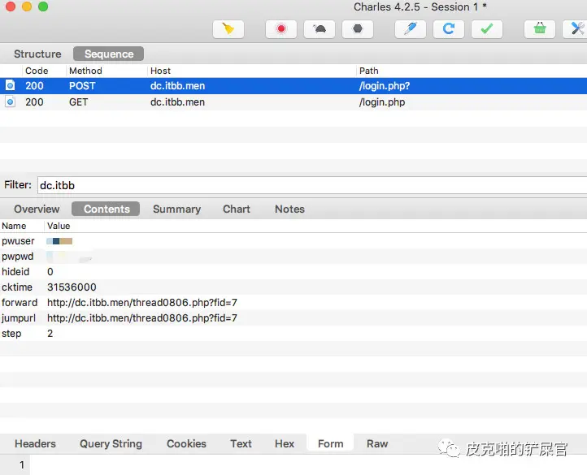Show the Text view tab
The image size is (587, 475).
point(241,443)
